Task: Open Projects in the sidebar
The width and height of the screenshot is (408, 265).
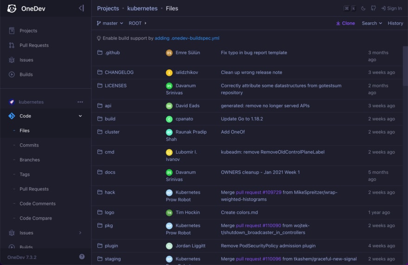Action: pos(28,31)
